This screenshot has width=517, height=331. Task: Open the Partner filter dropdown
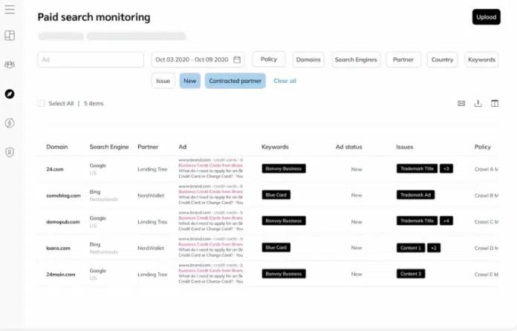pos(403,59)
